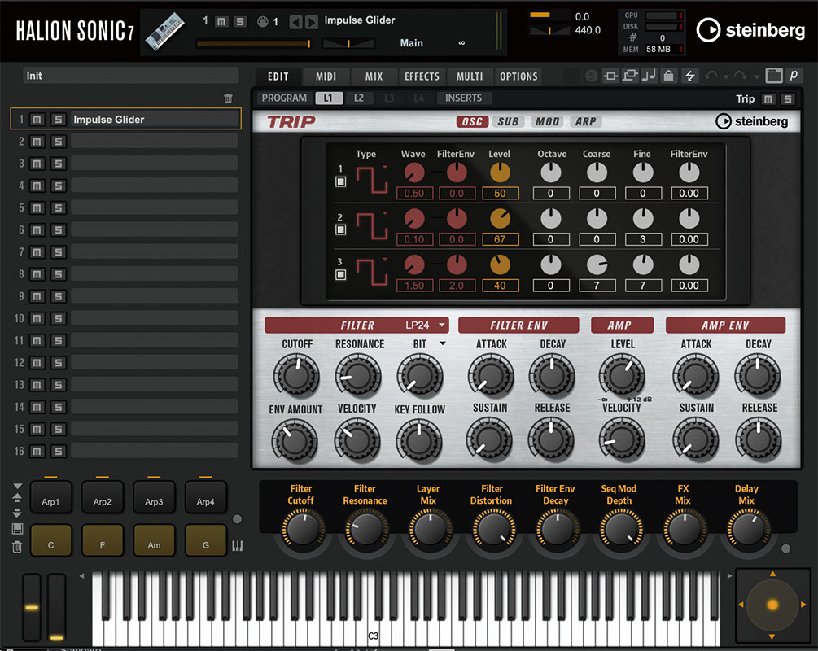Open the undo history dropdown arrow
The image size is (818, 651).
coord(726,77)
